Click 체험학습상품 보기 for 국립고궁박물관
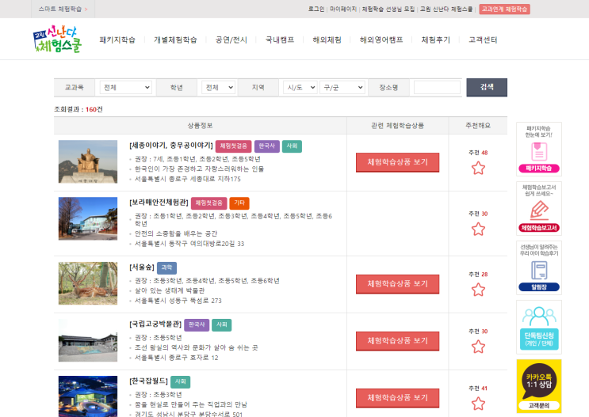Image resolution: width=589 pixels, height=417 pixels. coord(397,341)
